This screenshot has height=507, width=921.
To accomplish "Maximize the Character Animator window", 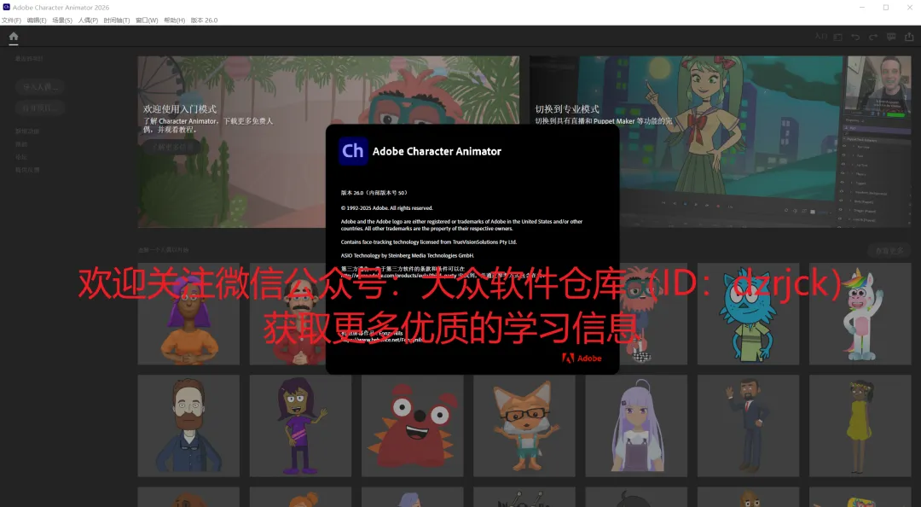I will tap(886, 7).
